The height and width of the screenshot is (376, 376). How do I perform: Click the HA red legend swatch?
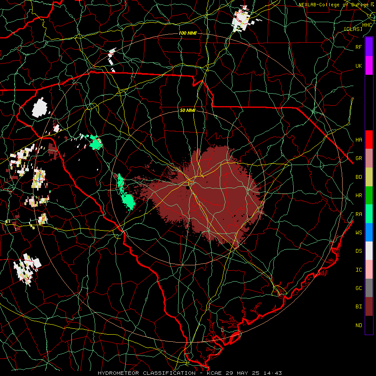click(369, 140)
